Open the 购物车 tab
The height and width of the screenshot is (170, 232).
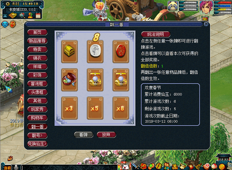[37, 118]
